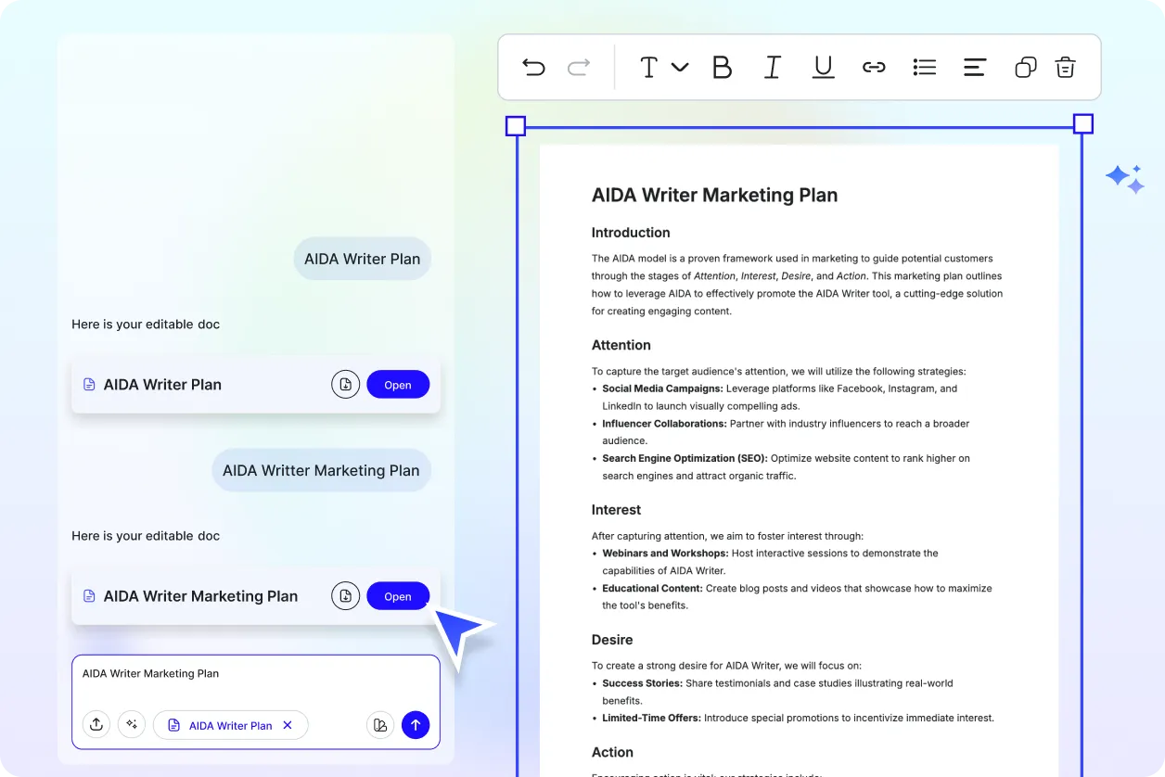
Task: Remove the AIDA Writer Plan attachment chip
Action: (288, 725)
